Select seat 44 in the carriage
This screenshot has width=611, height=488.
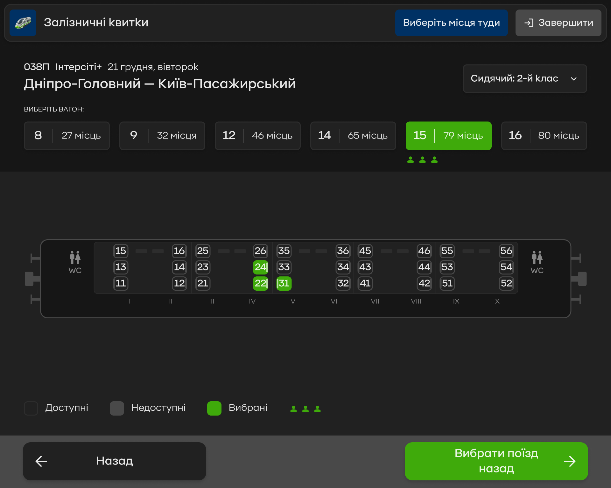[x=424, y=267]
